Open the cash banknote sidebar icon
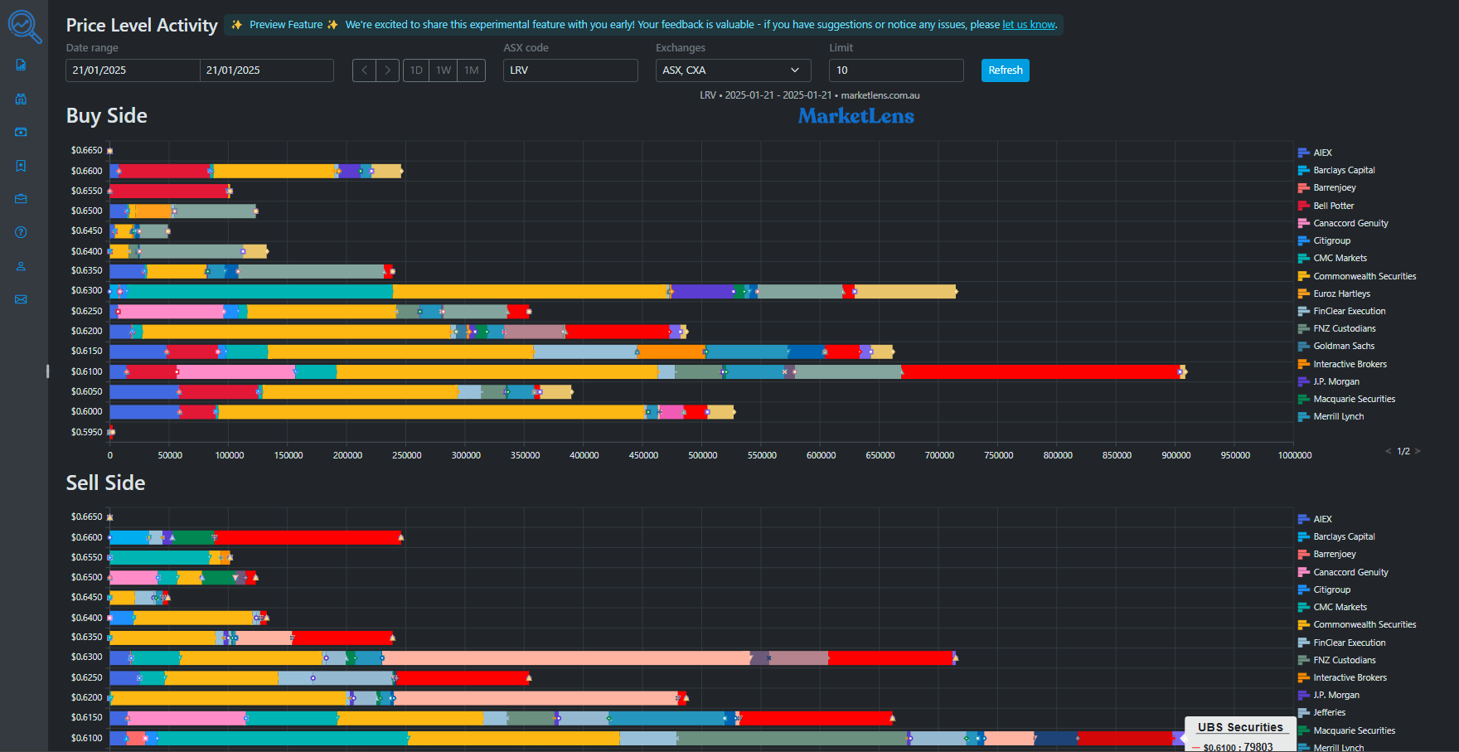Screen dimensions: 1459x752 (x=22, y=132)
